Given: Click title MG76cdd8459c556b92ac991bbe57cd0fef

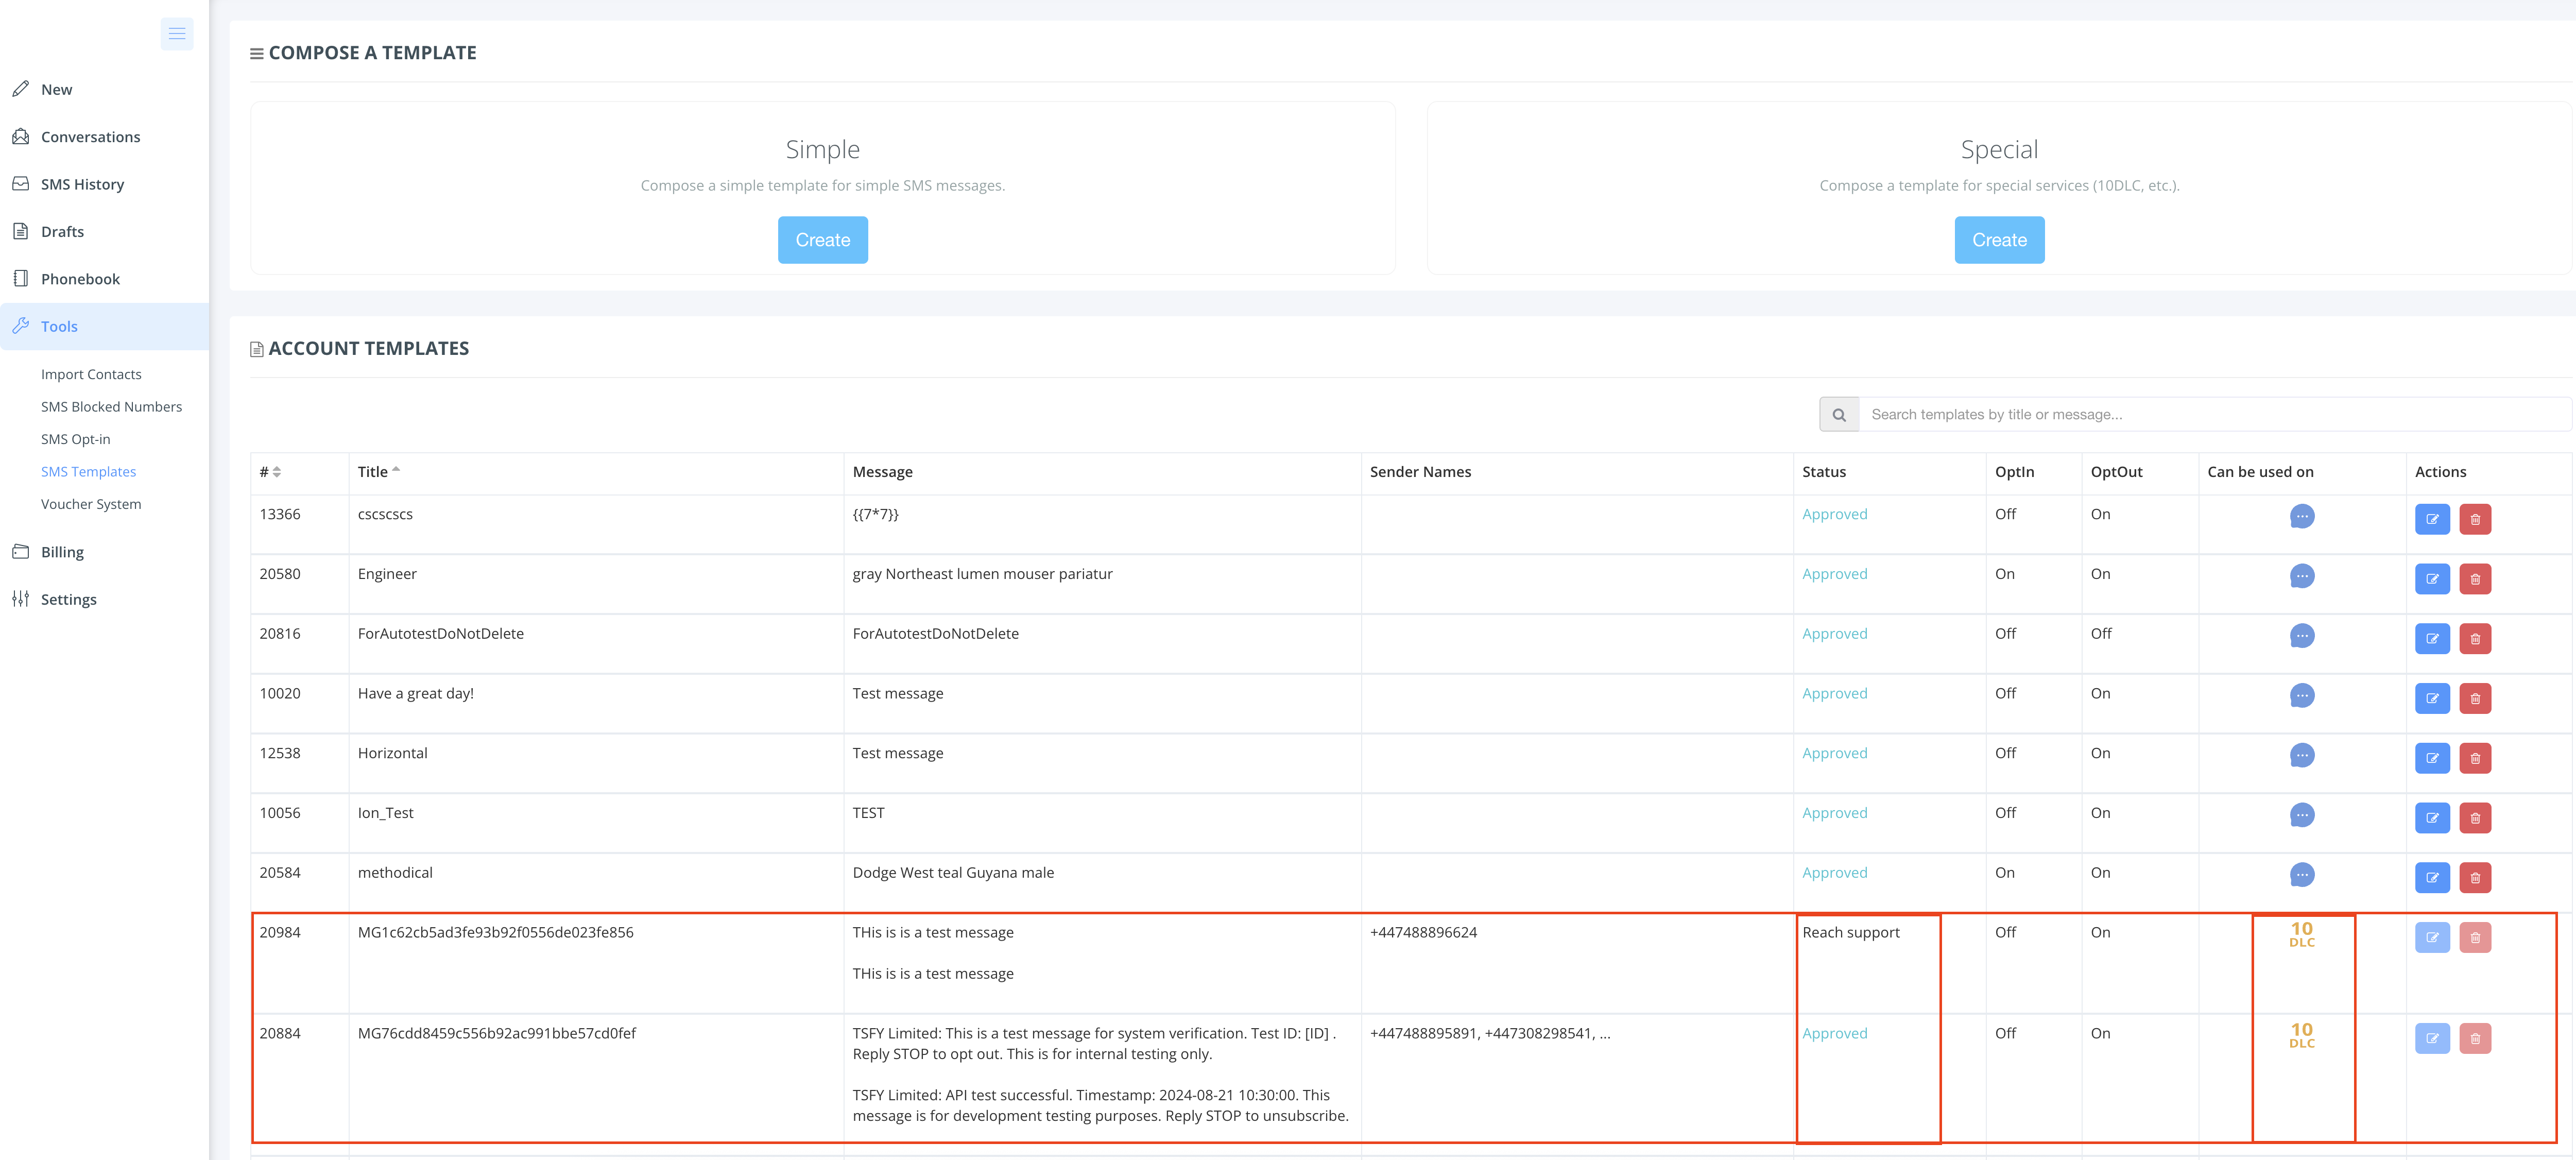Looking at the screenshot, I should tap(496, 1033).
